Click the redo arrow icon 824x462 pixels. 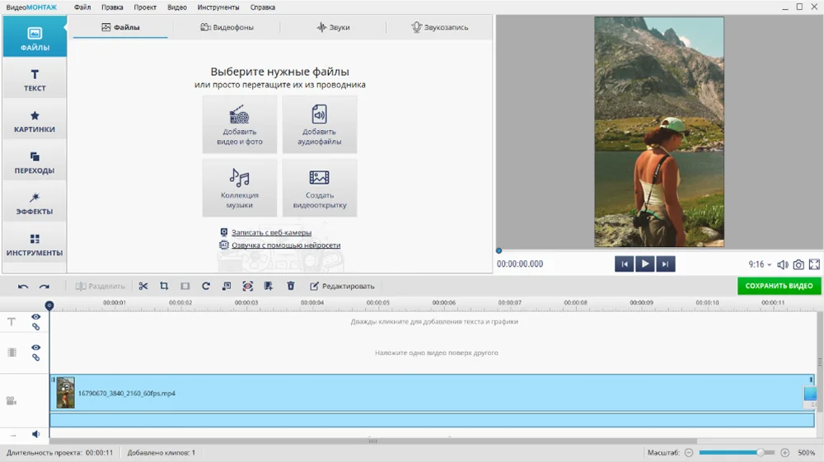point(44,286)
